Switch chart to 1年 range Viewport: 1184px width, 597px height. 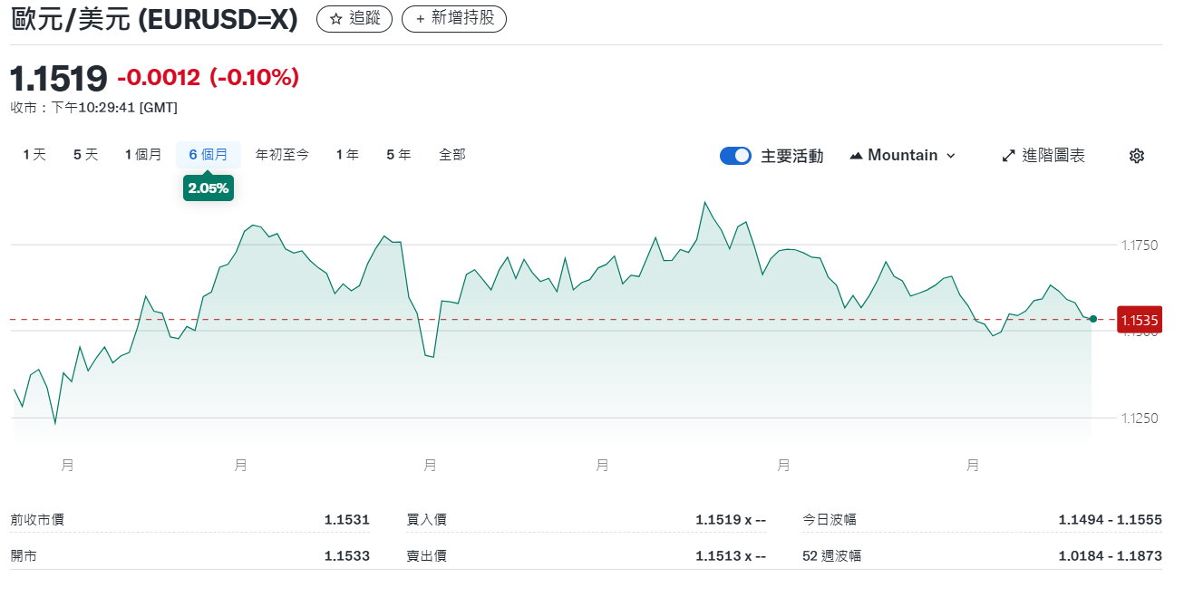tap(347, 155)
